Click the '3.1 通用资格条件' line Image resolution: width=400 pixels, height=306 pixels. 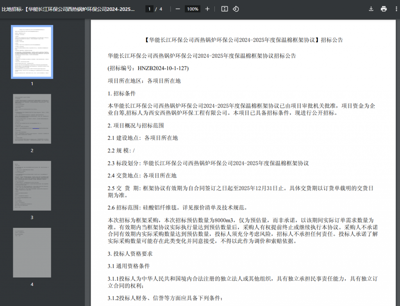(x=129, y=266)
